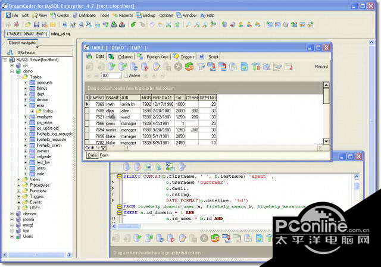The width and height of the screenshot is (381, 267).
Task: Select the joomla database in tree
Action: (29, 219)
